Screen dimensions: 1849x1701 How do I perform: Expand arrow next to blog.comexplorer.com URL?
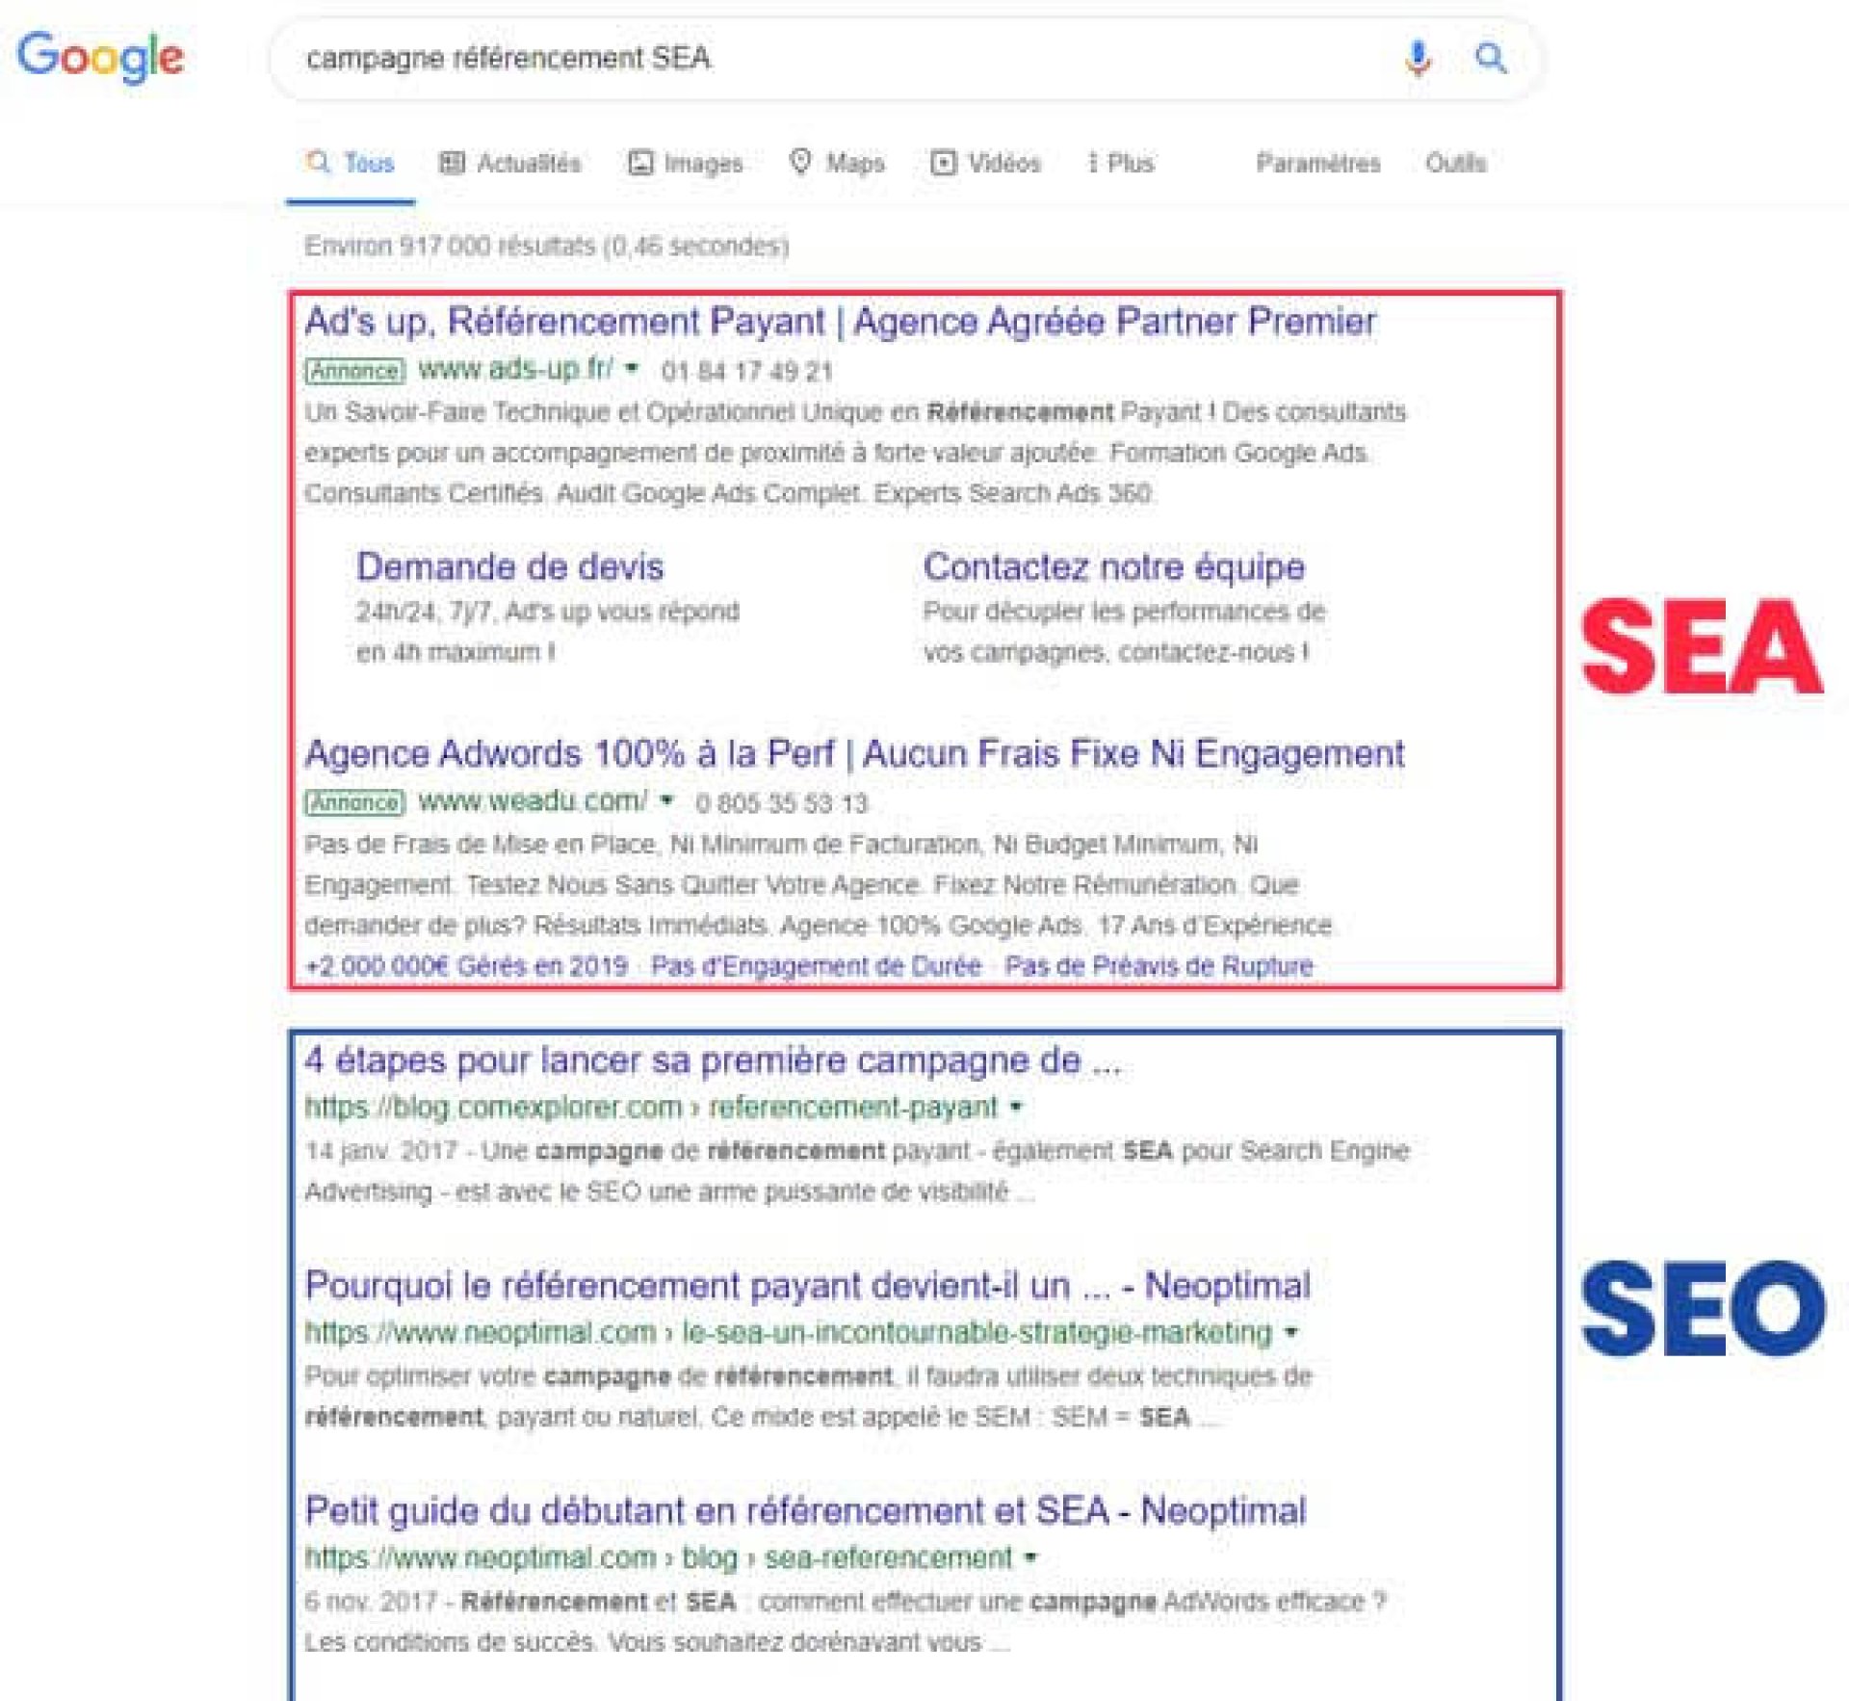click(x=1016, y=1108)
